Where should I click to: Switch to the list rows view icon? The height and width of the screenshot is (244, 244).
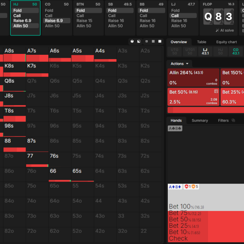tap(153, 41)
